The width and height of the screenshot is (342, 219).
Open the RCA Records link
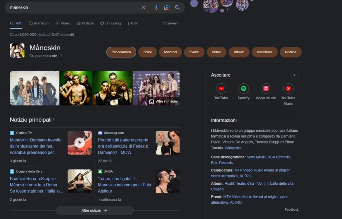tap(279, 157)
